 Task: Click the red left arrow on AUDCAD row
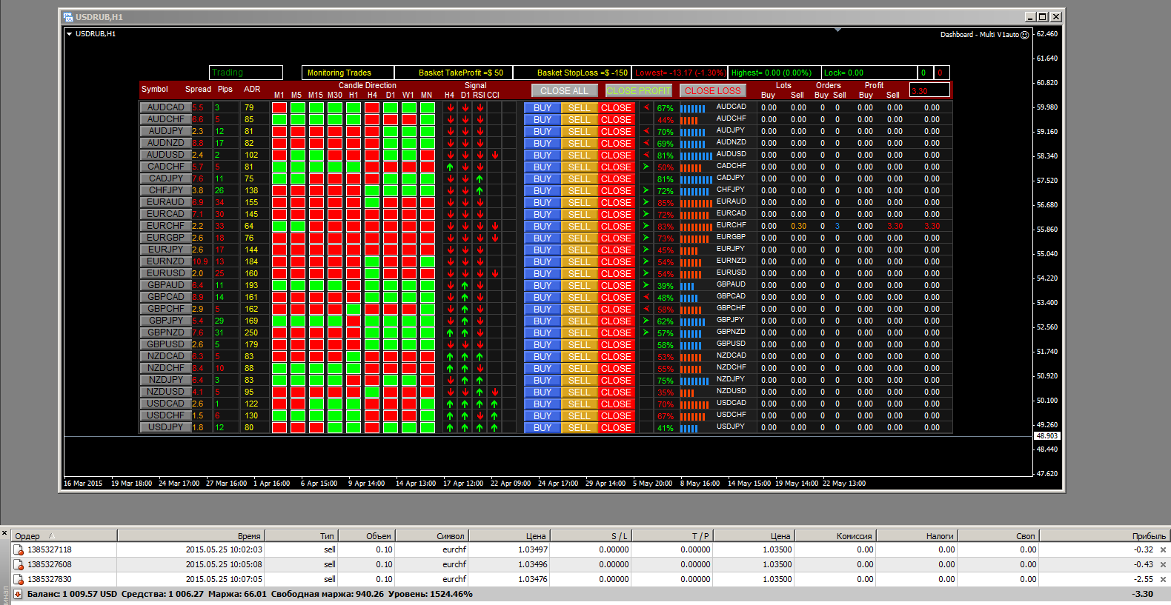(646, 107)
